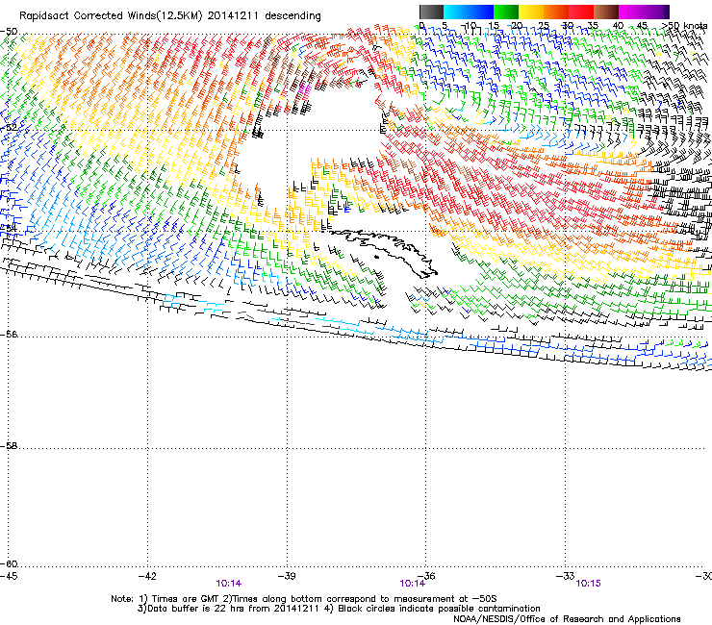Click the '10:14' time label between -42 and -39
Viewport: 712px width, 625px height.
pyautogui.click(x=228, y=584)
